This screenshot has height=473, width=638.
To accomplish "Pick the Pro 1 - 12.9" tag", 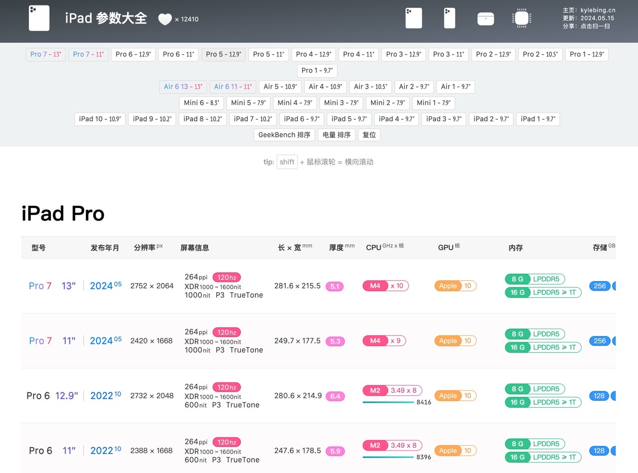I will tap(587, 54).
